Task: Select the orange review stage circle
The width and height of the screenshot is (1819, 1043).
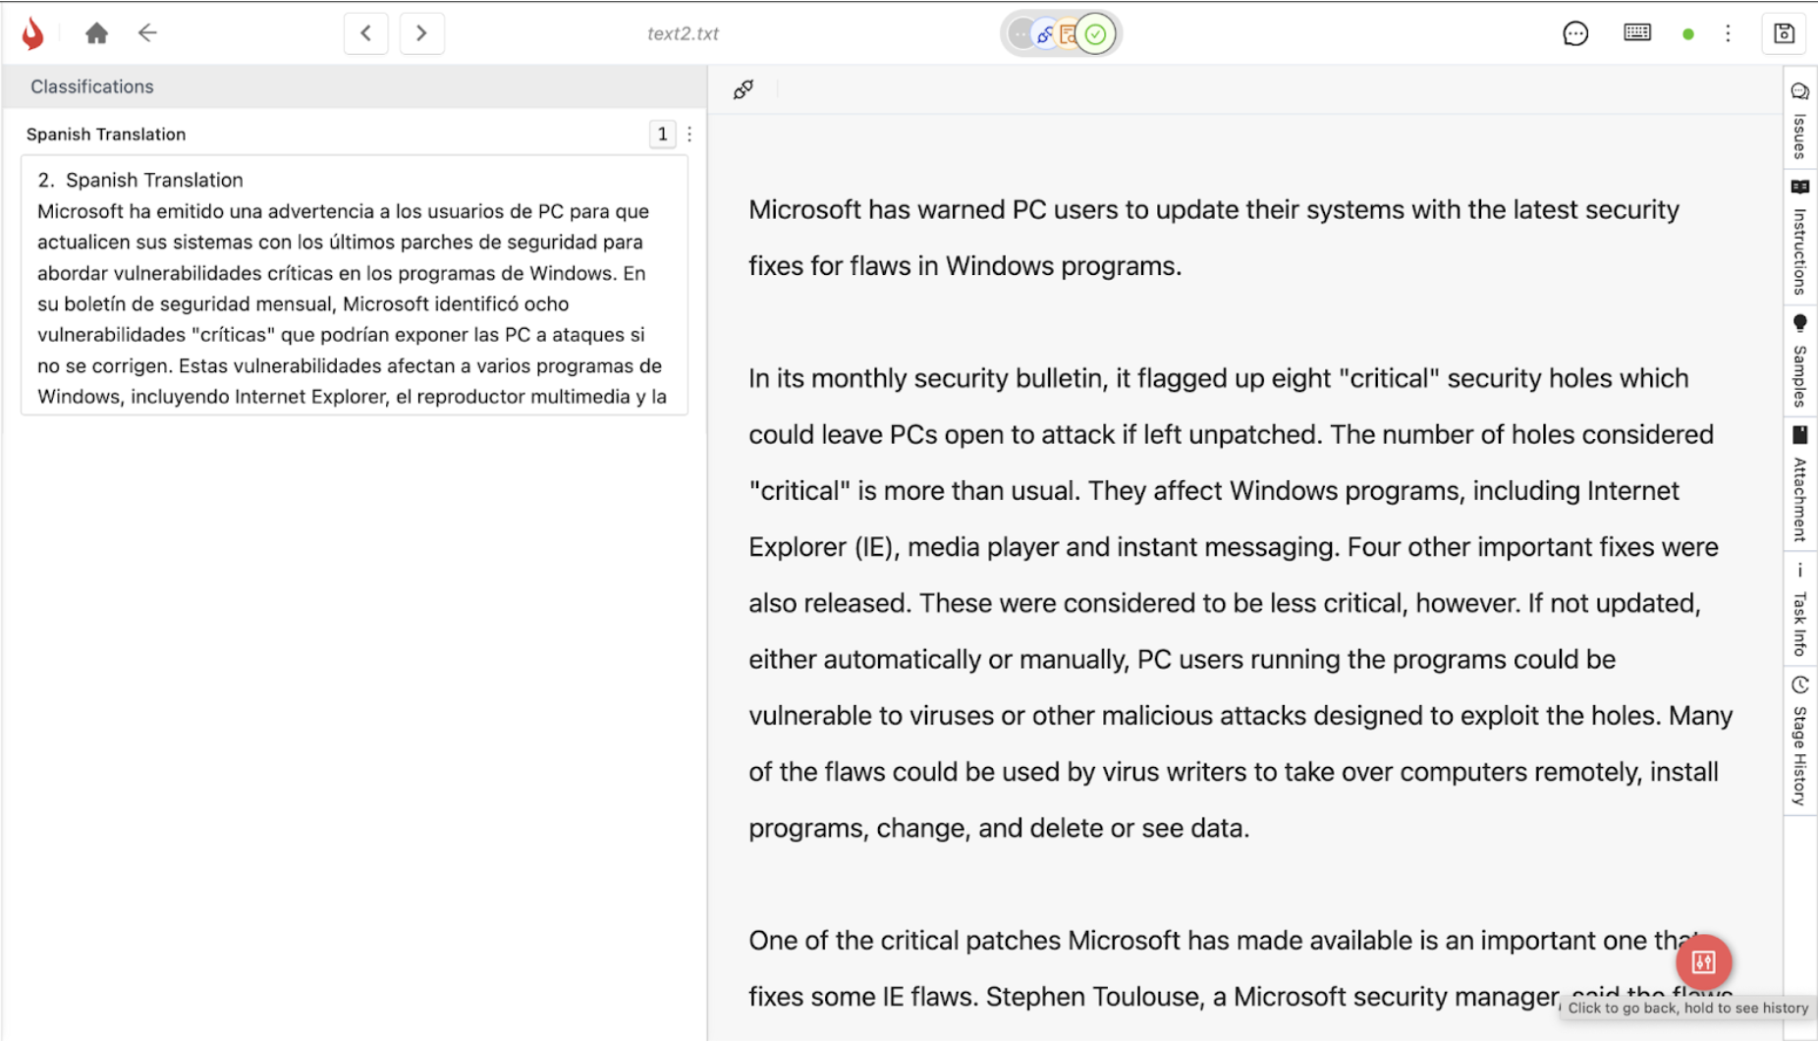Action: click(1068, 35)
